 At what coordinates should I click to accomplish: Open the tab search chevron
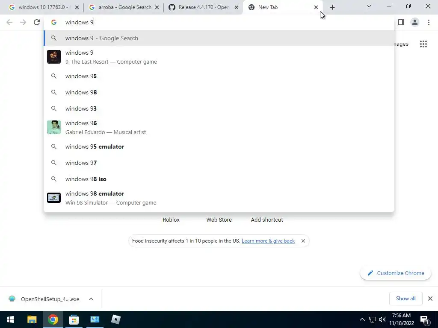coord(369,6)
